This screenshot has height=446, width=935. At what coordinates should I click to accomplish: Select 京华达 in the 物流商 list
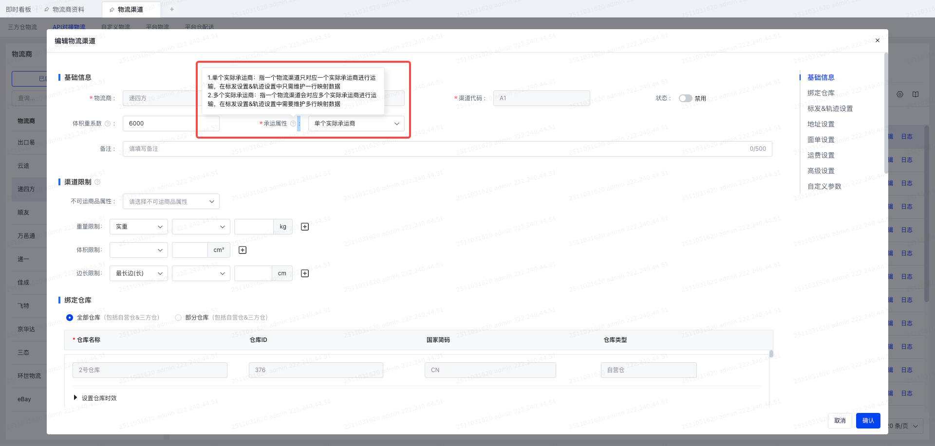coord(26,329)
